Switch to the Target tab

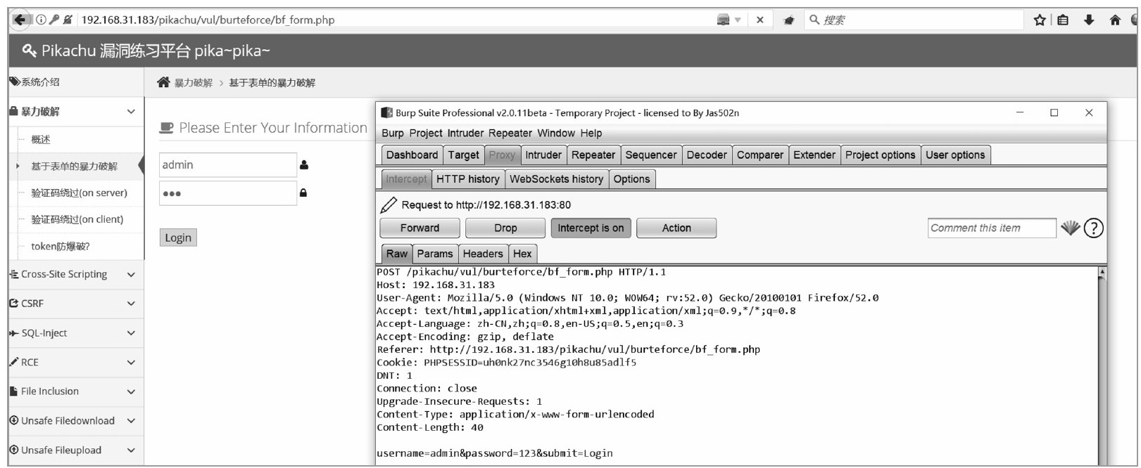[x=463, y=155]
